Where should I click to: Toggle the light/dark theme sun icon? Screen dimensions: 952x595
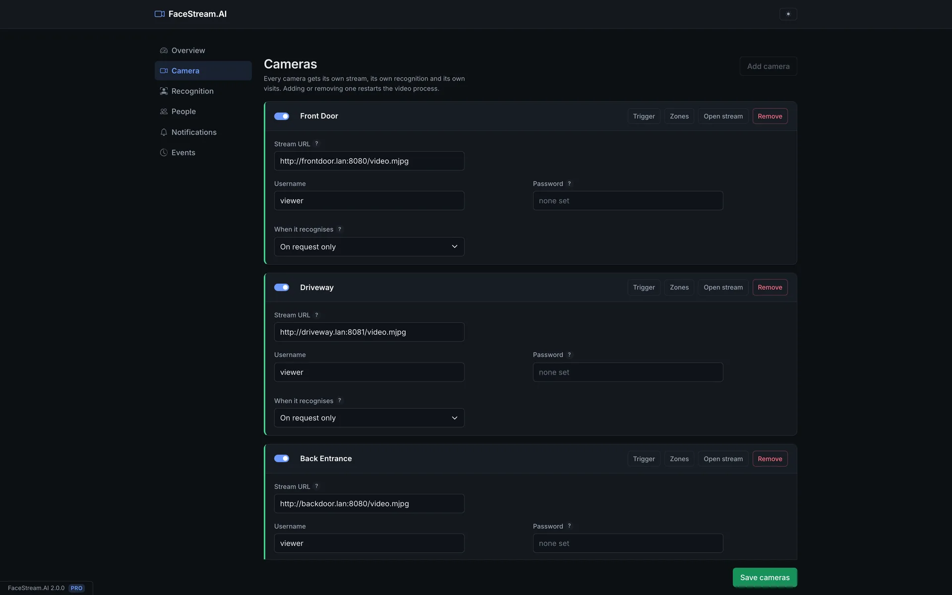coord(788,14)
